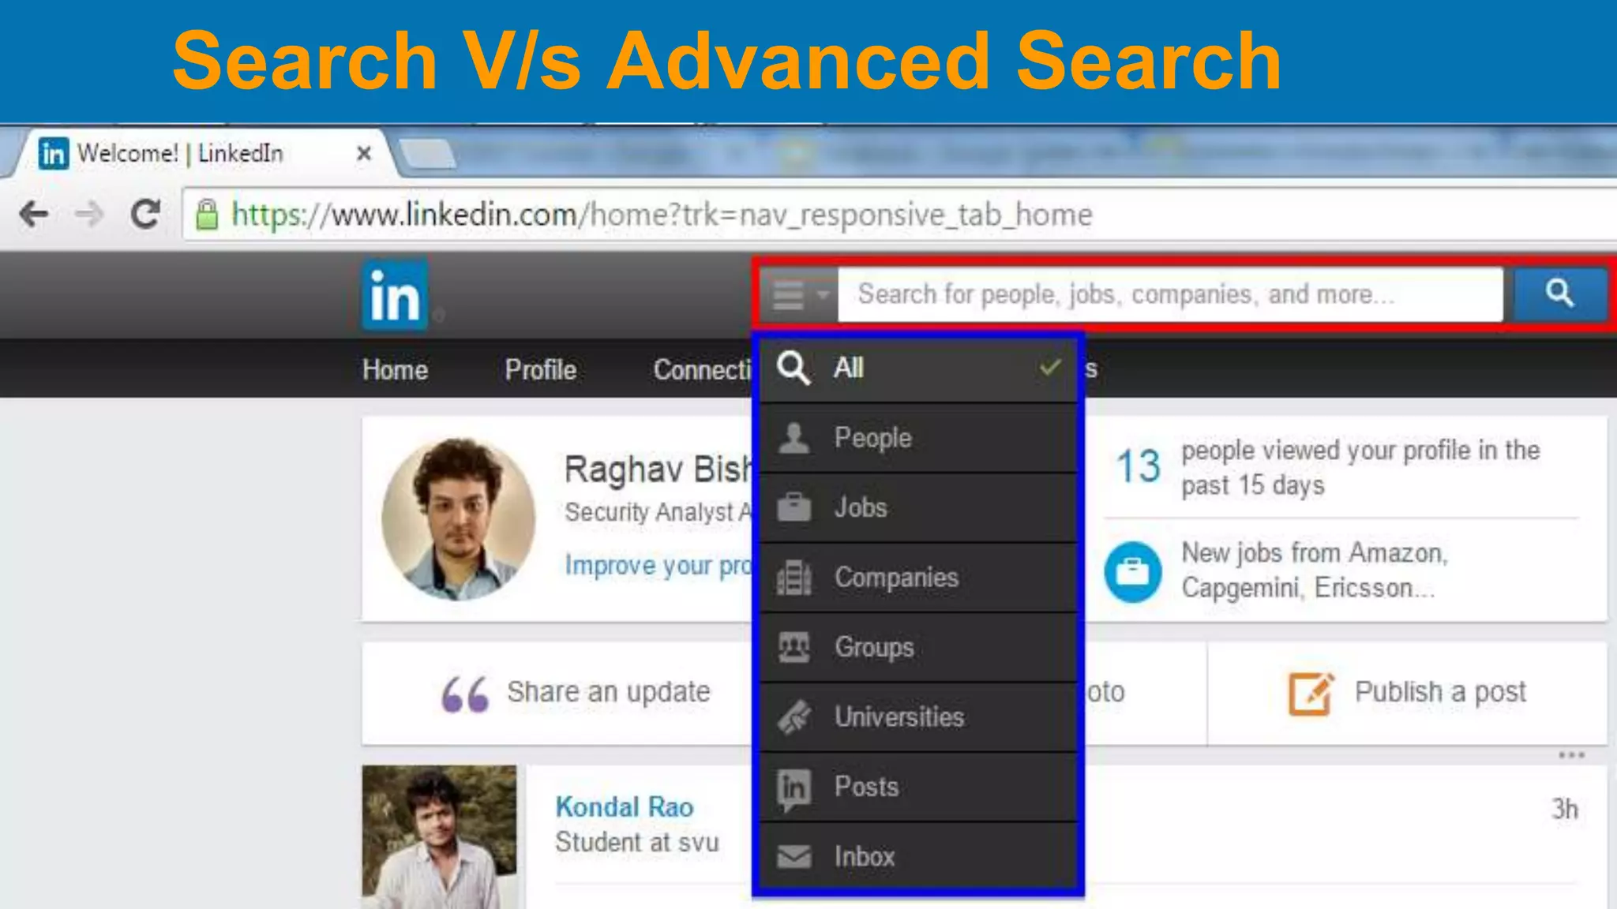The width and height of the screenshot is (1617, 909).
Task: Click the blue briefcase new jobs icon
Action: [1133, 571]
